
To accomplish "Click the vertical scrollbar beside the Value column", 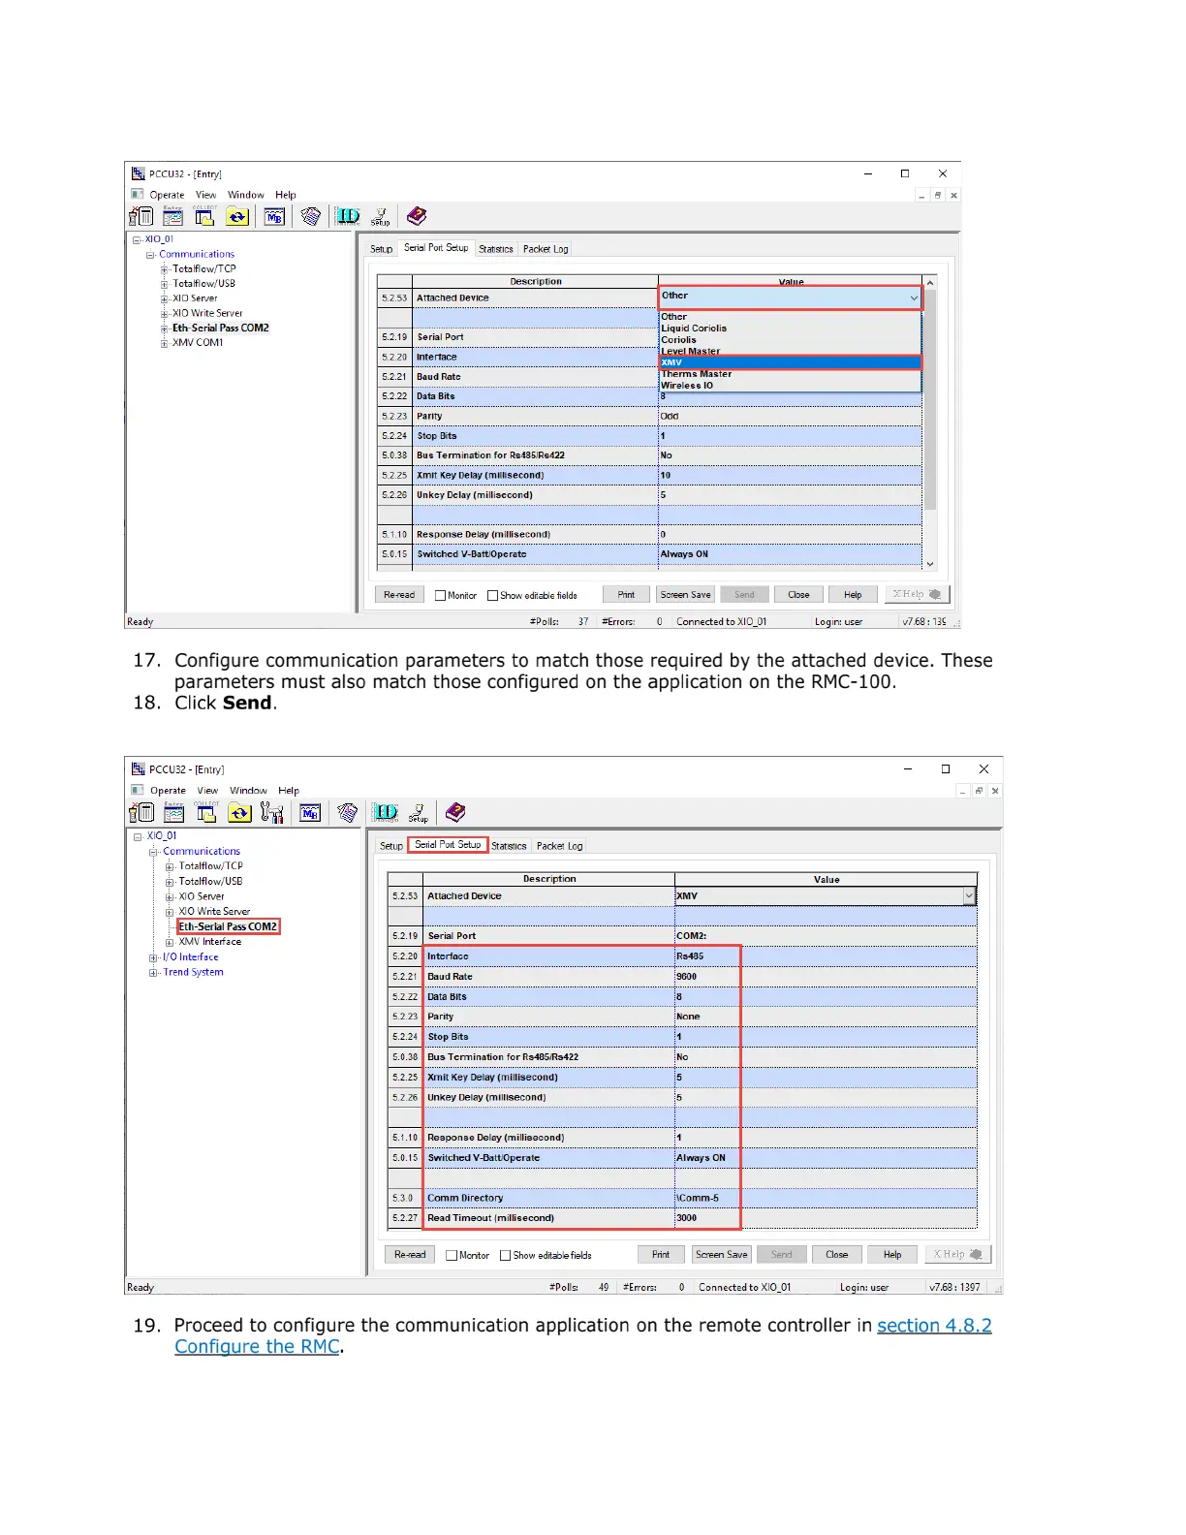I will 930,417.
